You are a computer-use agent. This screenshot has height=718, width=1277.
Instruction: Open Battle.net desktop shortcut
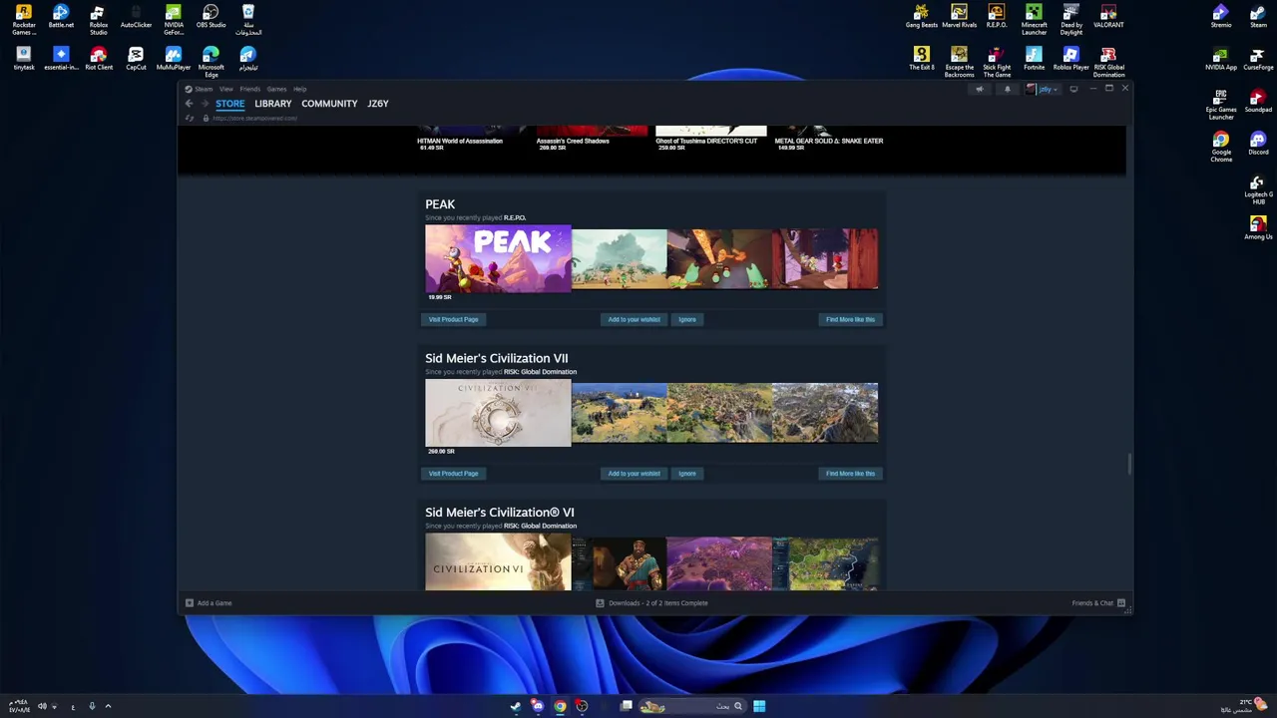[x=61, y=16]
